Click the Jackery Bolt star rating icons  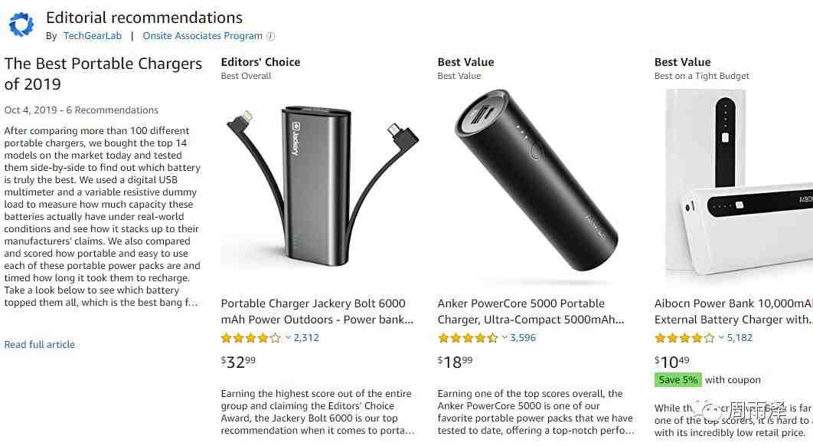[x=251, y=338]
